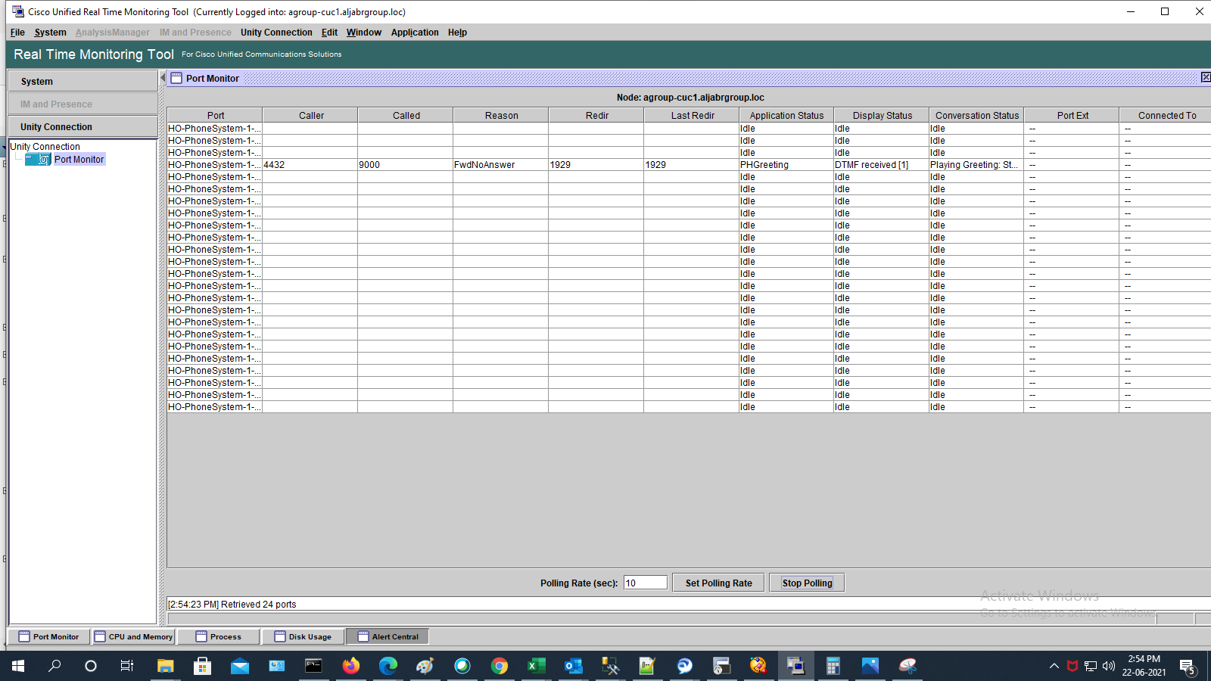Viewport: 1211px width, 681px height.
Task: Select the Unity Connection sidebar panel button
Action: (82, 126)
